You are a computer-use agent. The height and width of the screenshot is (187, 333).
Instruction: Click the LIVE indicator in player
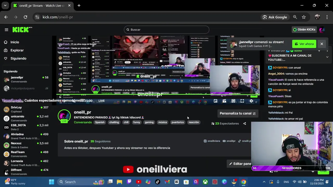tap(101, 101)
